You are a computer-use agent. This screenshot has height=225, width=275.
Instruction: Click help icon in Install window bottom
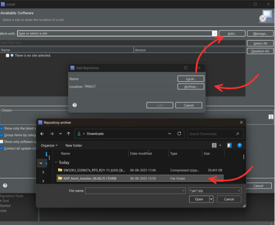coord(5,186)
